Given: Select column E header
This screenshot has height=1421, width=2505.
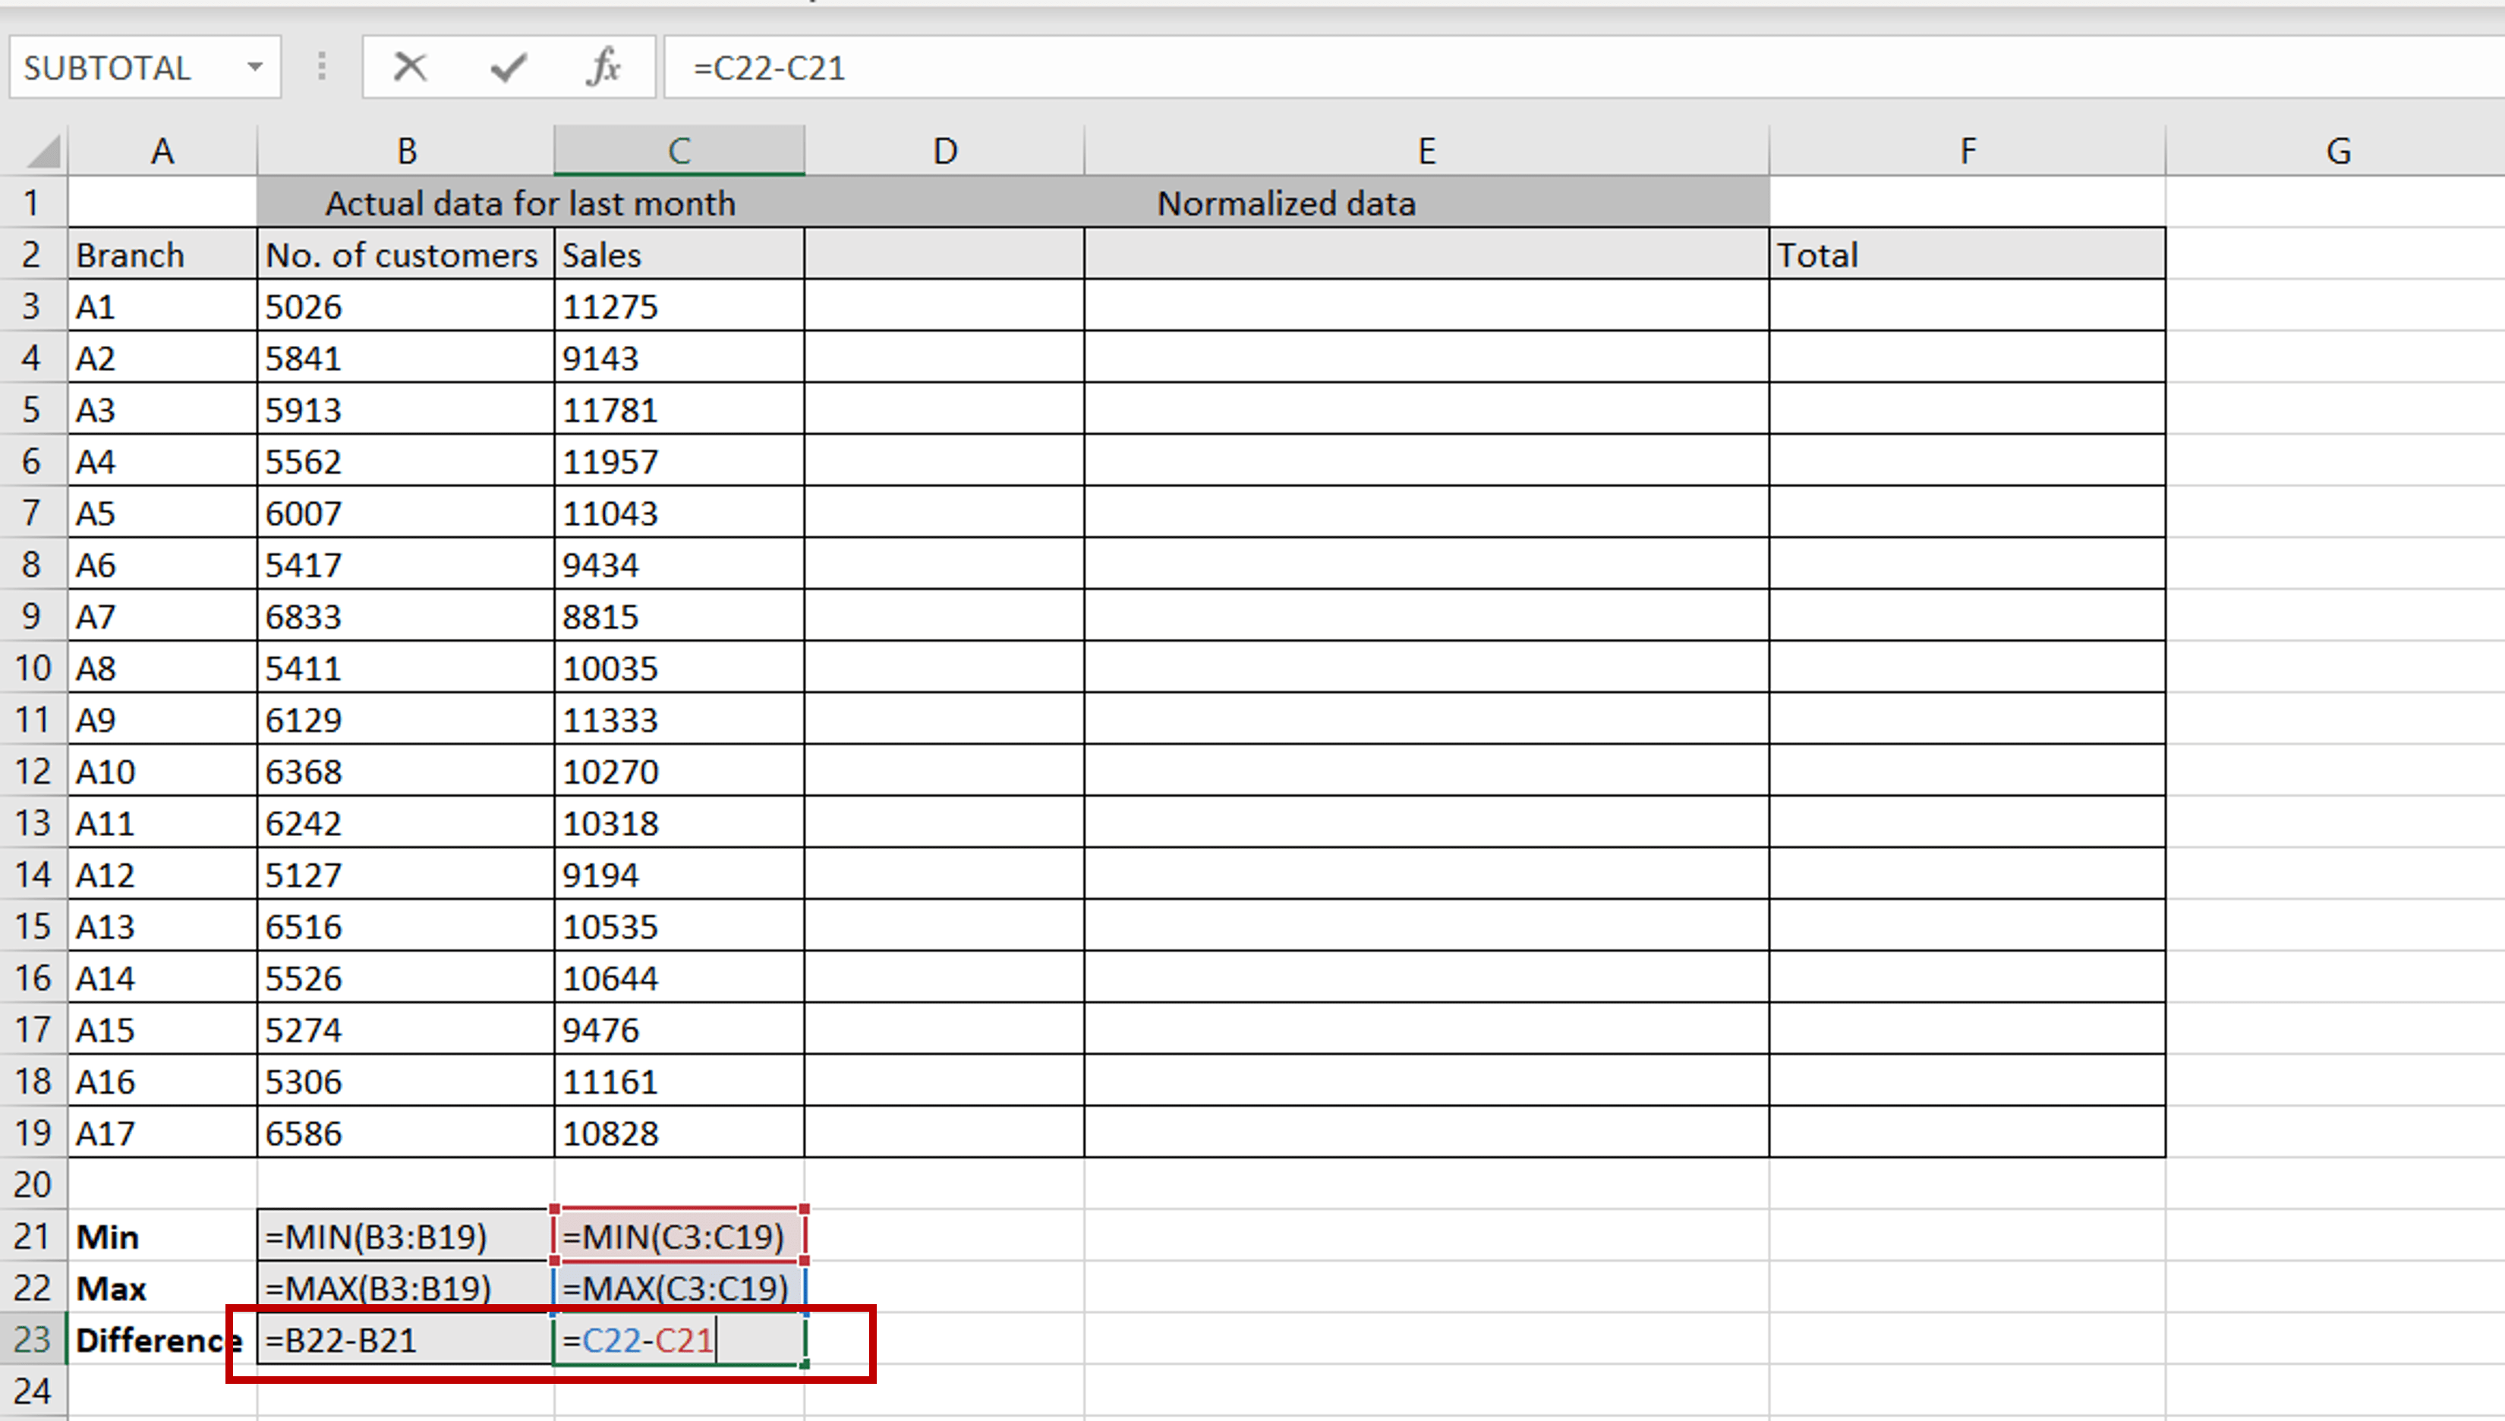Looking at the screenshot, I should coord(1426,151).
